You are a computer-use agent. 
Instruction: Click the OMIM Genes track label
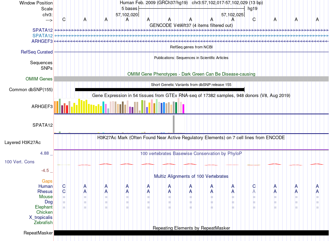pos(39,79)
